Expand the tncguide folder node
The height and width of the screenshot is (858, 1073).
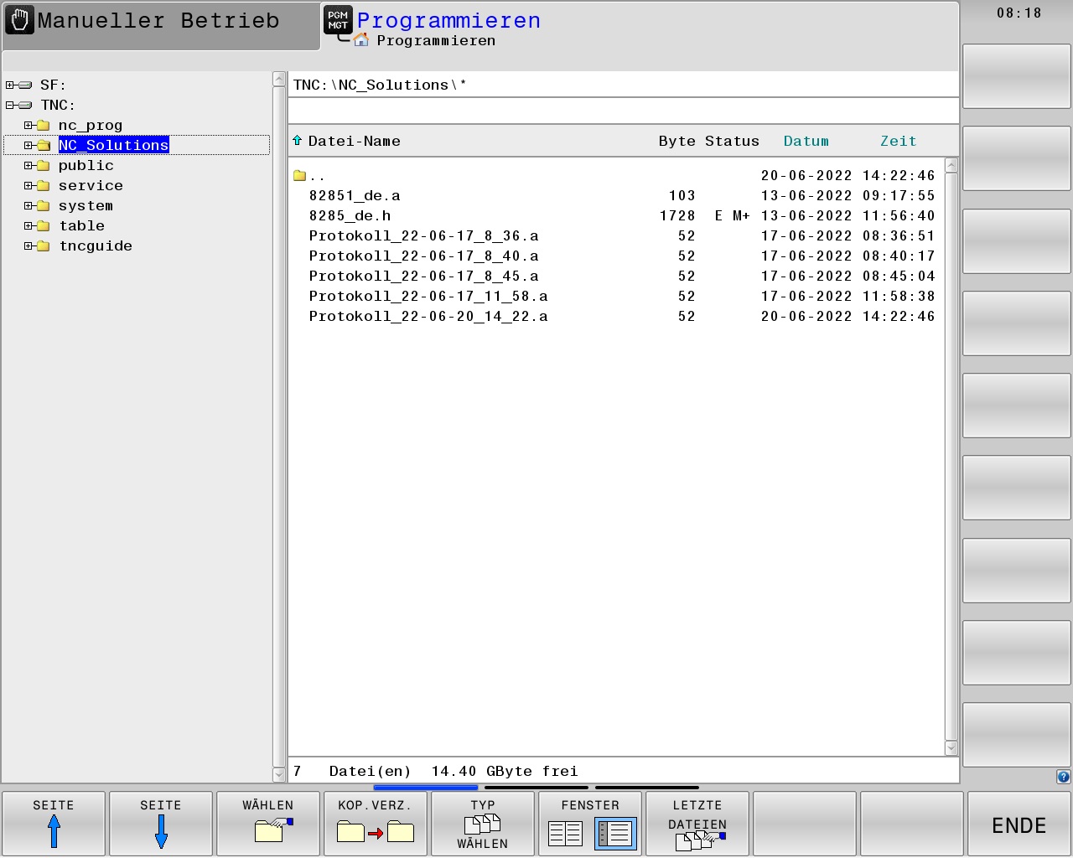click(29, 246)
